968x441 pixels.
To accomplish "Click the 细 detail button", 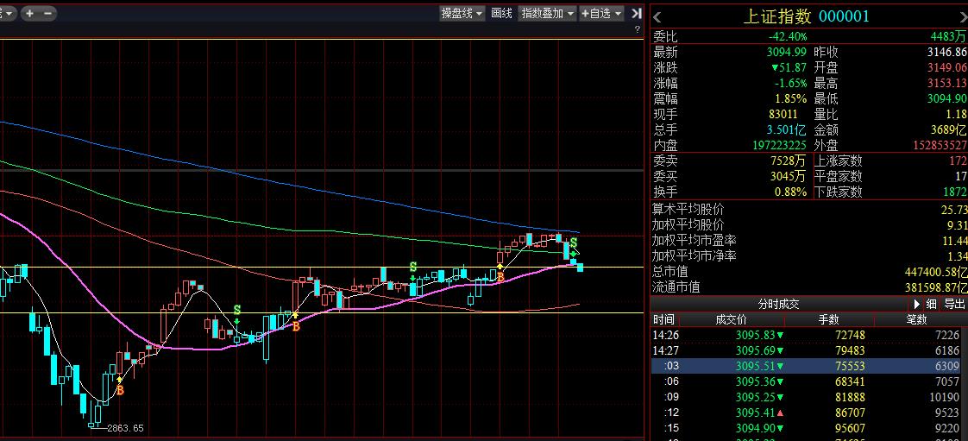I will [x=931, y=304].
